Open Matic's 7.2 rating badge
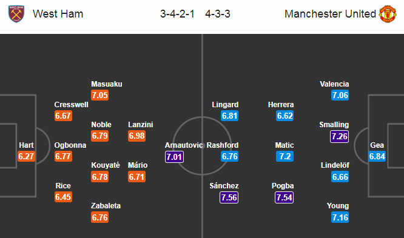The image size is (404, 238). pyautogui.click(x=285, y=156)
